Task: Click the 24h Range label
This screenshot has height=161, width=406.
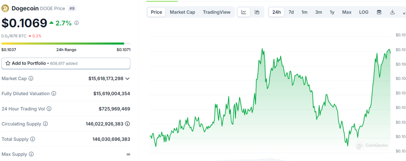Action: coord(66,50)
